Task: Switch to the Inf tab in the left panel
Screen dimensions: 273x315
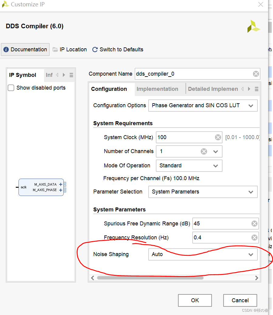Action: coord(49,75)
